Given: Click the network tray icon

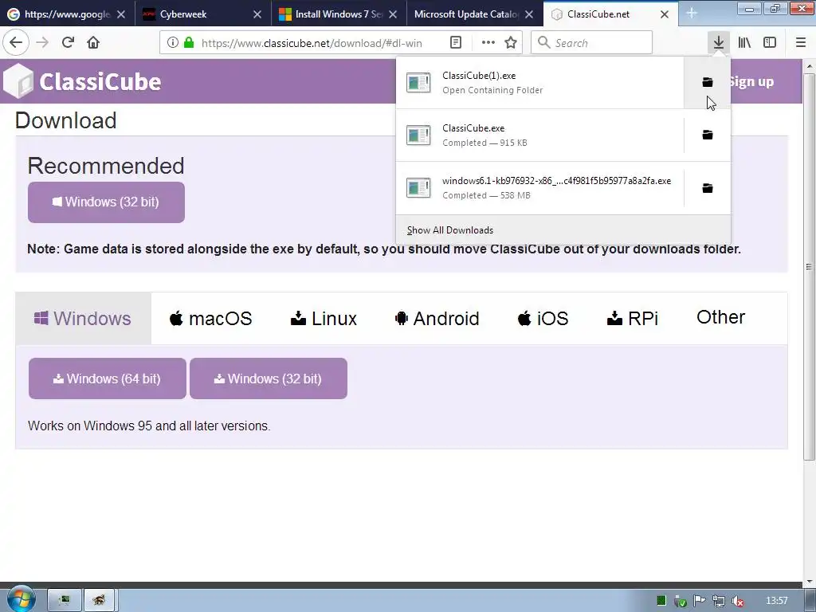Looking at the screenshot, I should (x=718, y=601).
